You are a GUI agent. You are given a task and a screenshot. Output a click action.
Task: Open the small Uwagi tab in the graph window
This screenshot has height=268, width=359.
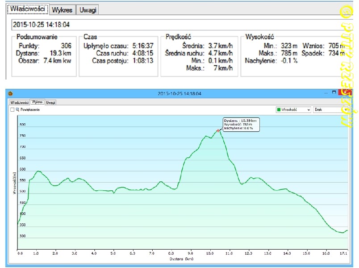pos(50,102)
